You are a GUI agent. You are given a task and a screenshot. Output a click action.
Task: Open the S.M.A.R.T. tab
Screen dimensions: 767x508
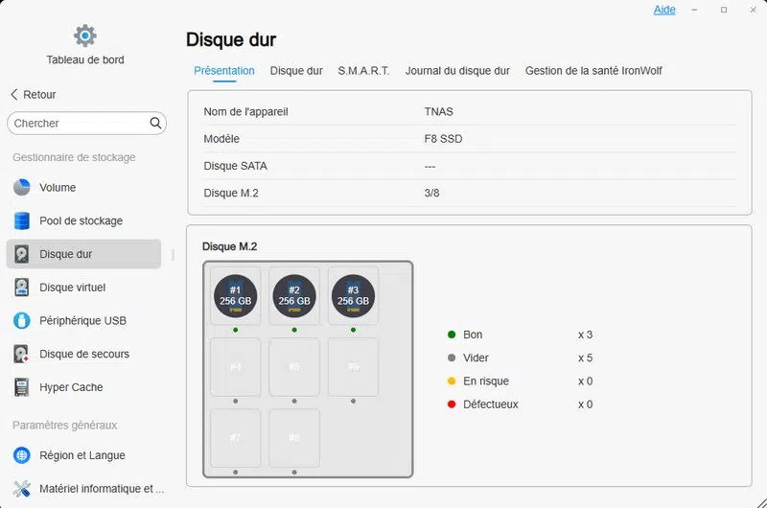click(x=363, y=71)
